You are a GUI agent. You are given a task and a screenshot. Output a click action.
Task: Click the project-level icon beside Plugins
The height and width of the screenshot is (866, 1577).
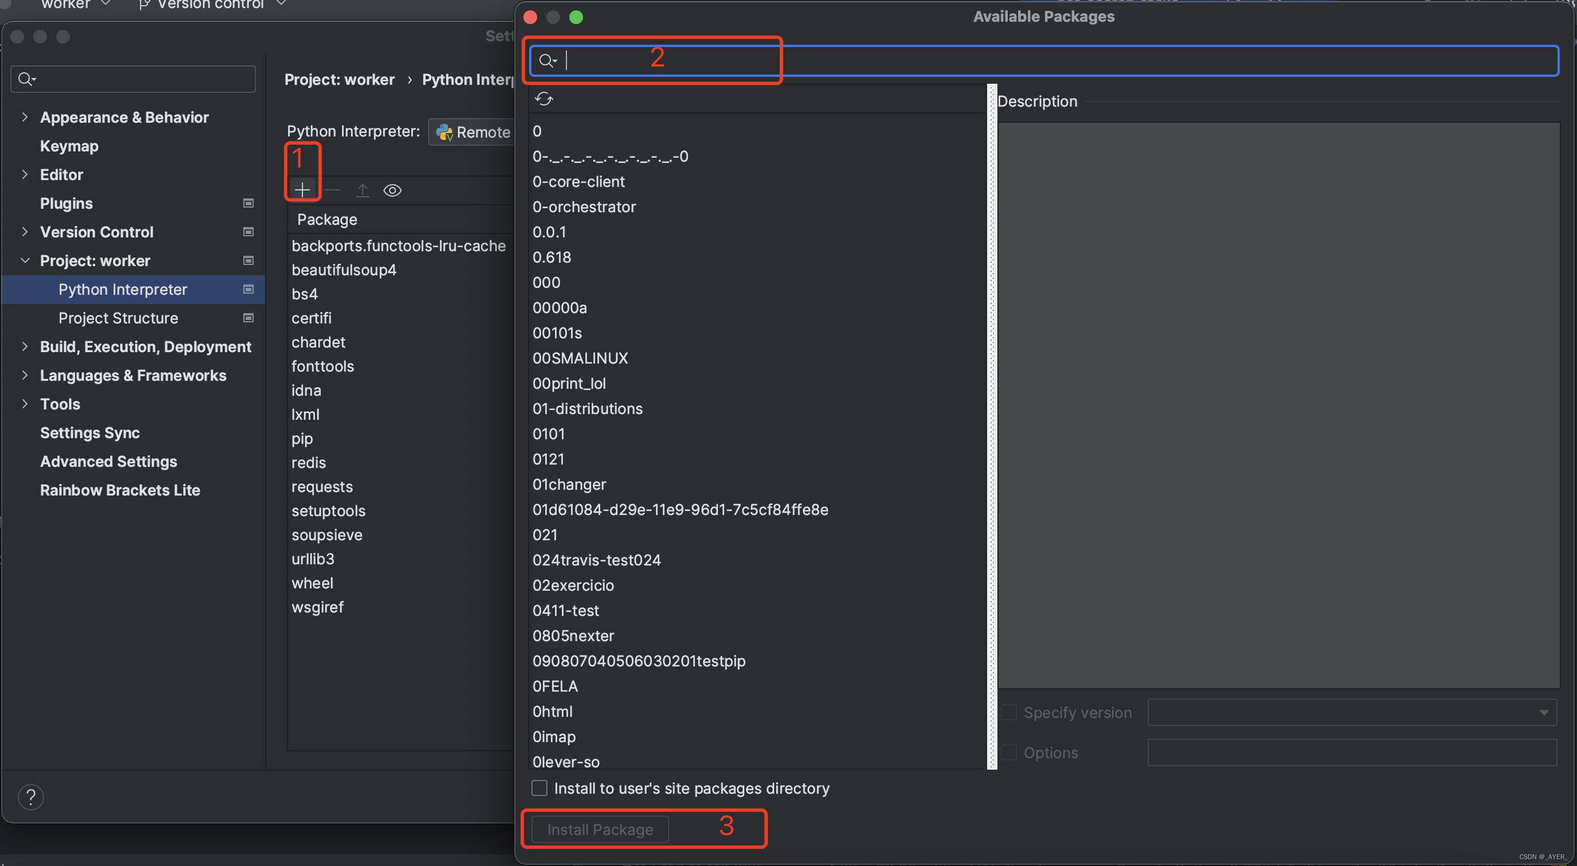point(248,203)
